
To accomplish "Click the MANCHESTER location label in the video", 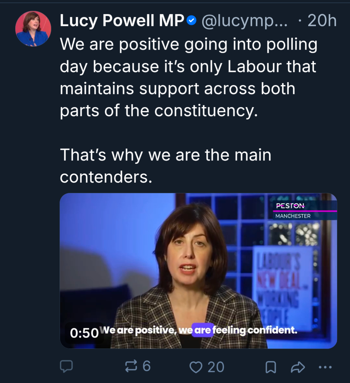I will tap(293, 216).
